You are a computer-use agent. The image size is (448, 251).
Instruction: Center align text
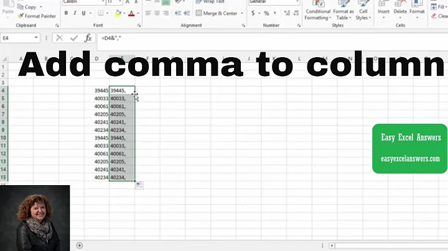click(x=157, y=13)
